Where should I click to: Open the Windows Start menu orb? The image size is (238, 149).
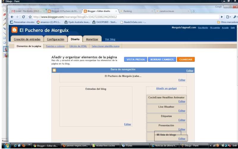pyautogui.click(x=7, y=145)
